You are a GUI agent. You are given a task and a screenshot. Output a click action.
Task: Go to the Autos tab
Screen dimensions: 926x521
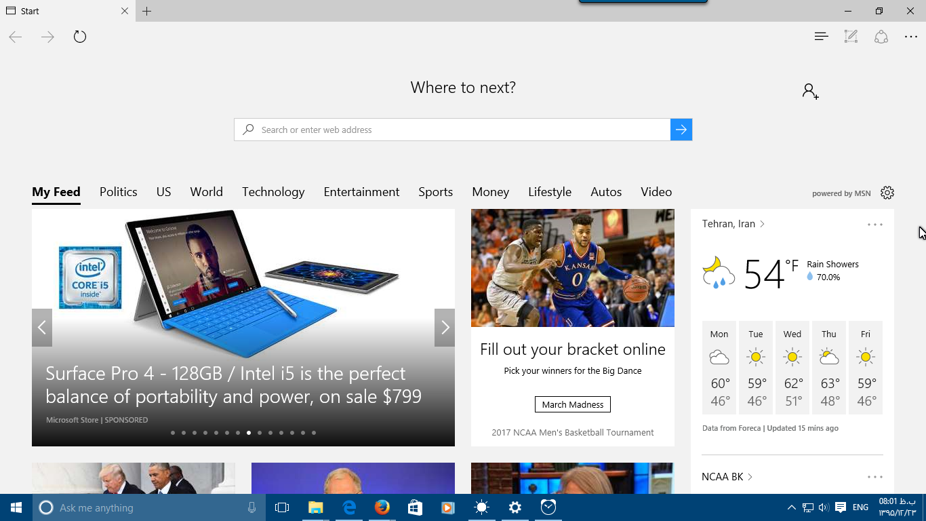[606, 192]
